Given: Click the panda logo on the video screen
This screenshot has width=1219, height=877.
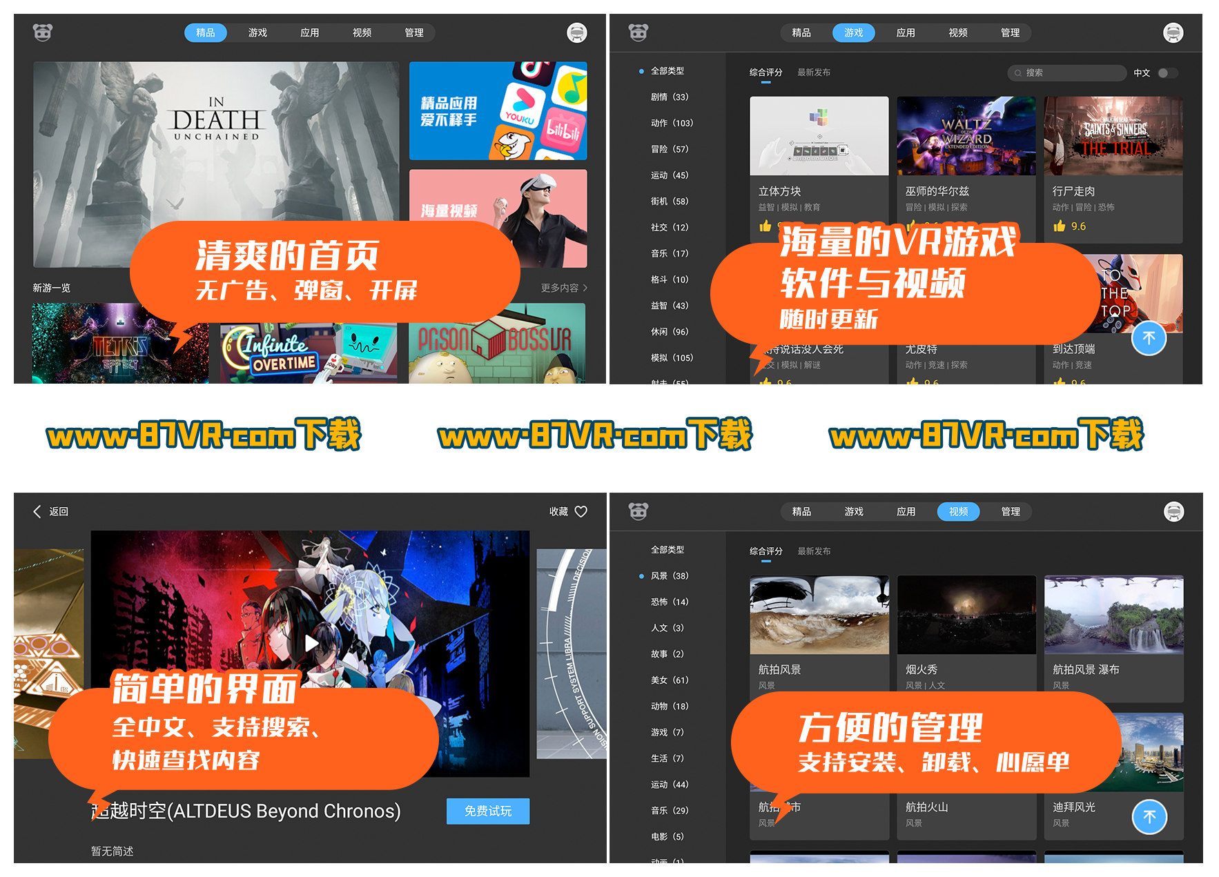Looking at the screenshot, I should [x=638, y=511].
